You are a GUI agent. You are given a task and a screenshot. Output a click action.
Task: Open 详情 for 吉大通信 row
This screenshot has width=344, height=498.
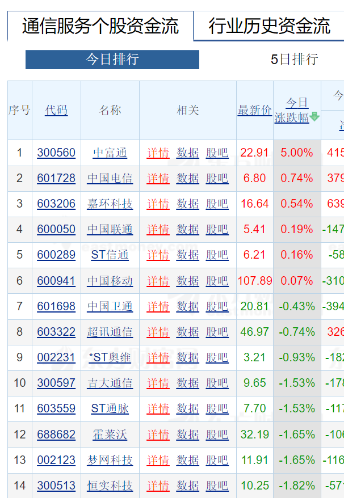(158, 383)
